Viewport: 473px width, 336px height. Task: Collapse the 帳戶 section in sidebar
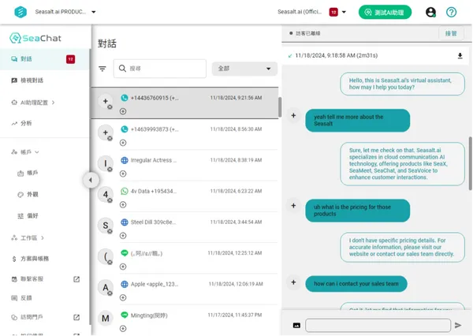point(25,152)
